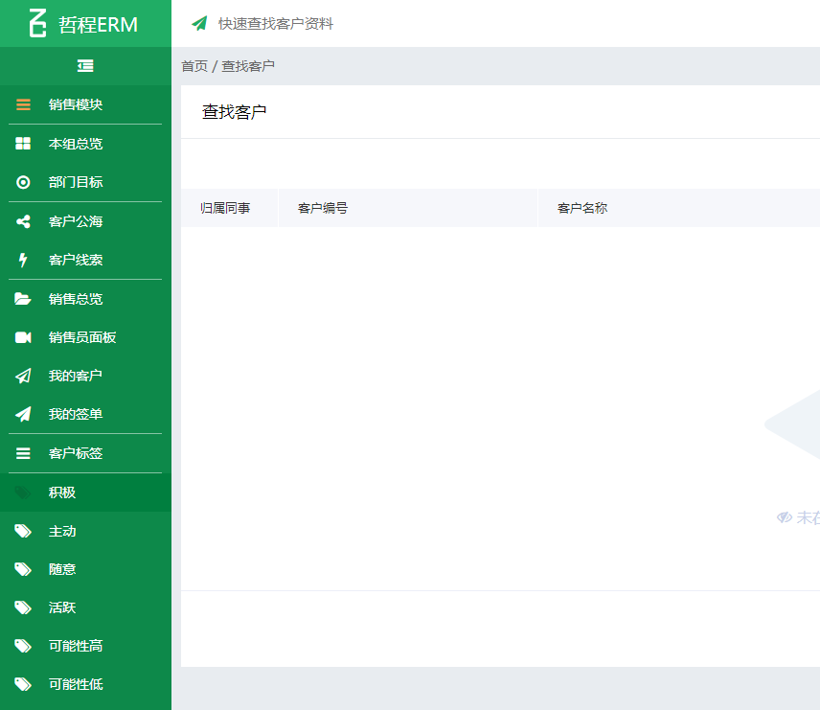Click the 哲程ERM brand title

tap(98, 25)
